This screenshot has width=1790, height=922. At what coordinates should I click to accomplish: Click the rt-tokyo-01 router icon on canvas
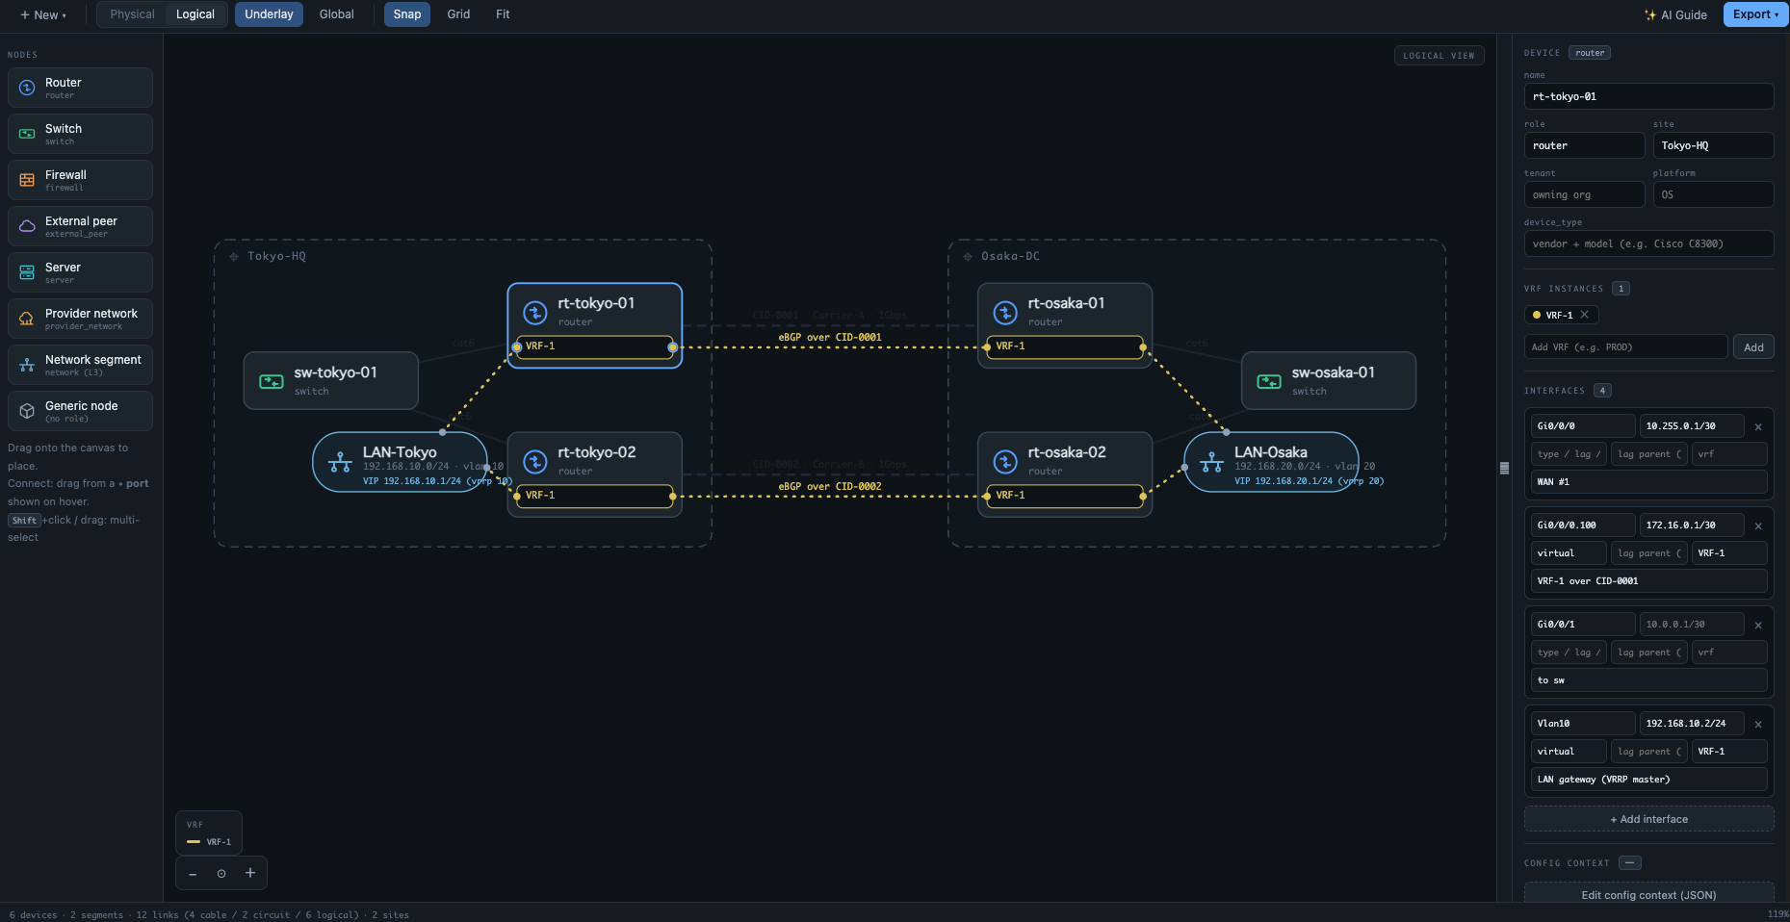coord(535,312)
